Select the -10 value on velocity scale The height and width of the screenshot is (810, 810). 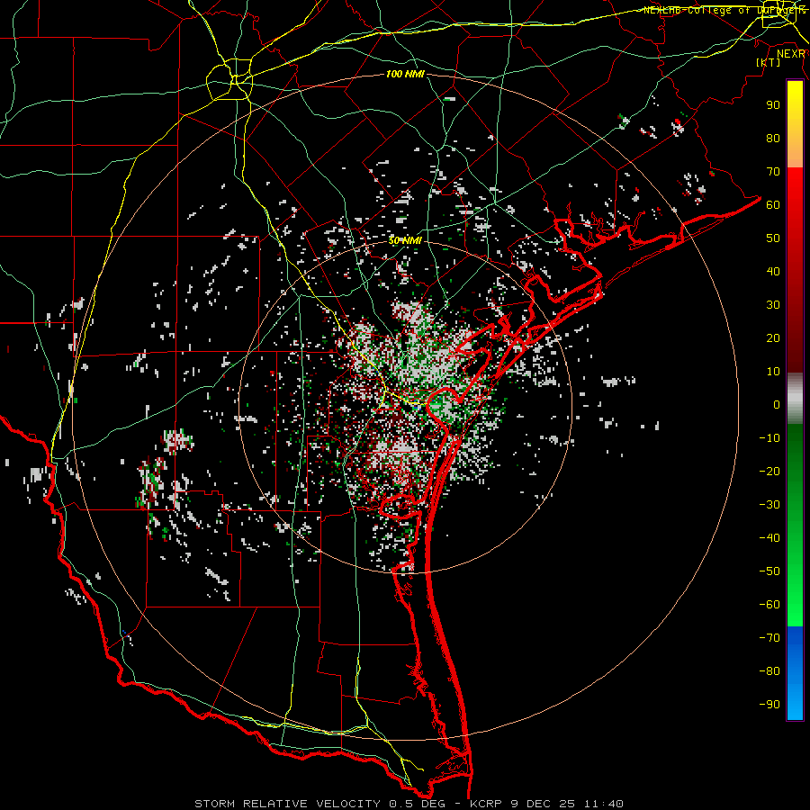pyautogui.click(x=769, y=438)
